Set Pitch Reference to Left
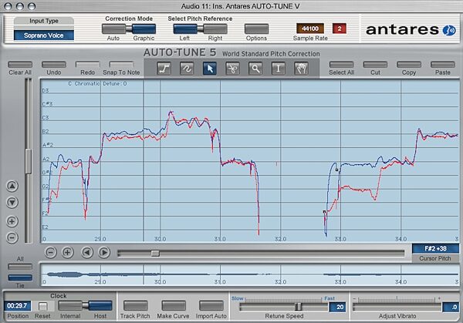This screenshot has height=323, width=463. click(x=185, y=29)
